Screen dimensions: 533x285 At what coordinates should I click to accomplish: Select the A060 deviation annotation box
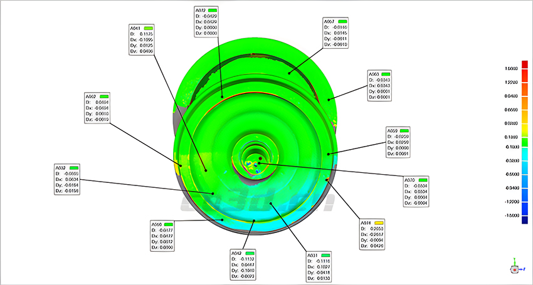click(167, 236)
